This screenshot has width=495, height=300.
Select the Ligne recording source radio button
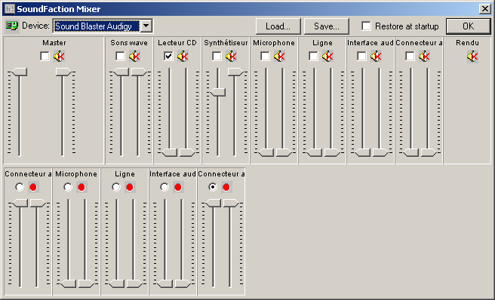(x=116, y=188)
